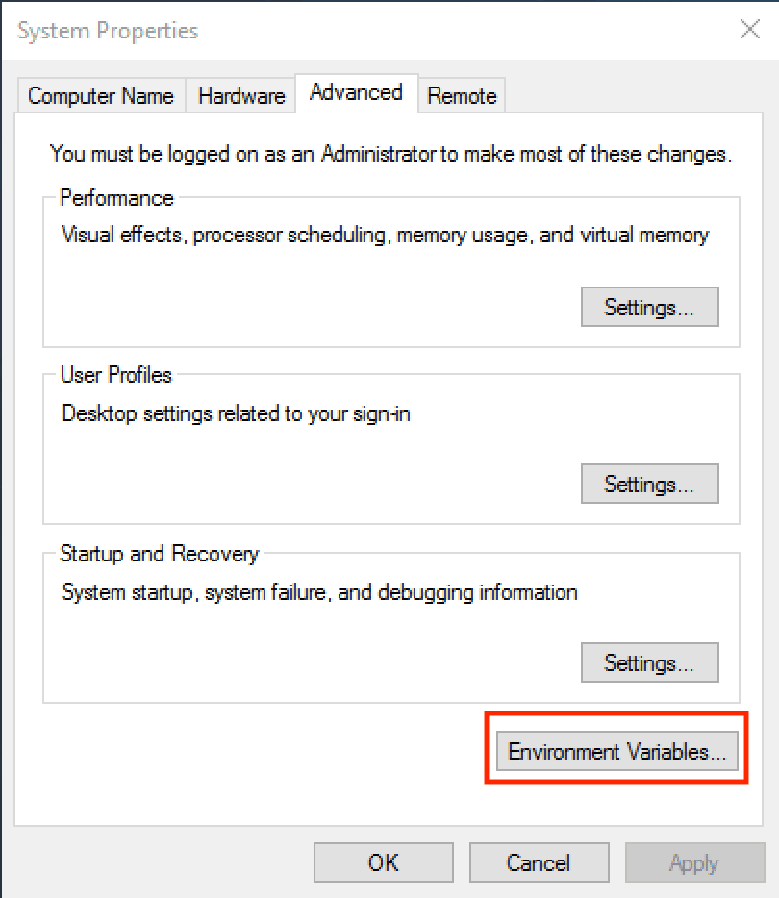
Task: Click the Administrator logon notice text
Action: point(390,153)
